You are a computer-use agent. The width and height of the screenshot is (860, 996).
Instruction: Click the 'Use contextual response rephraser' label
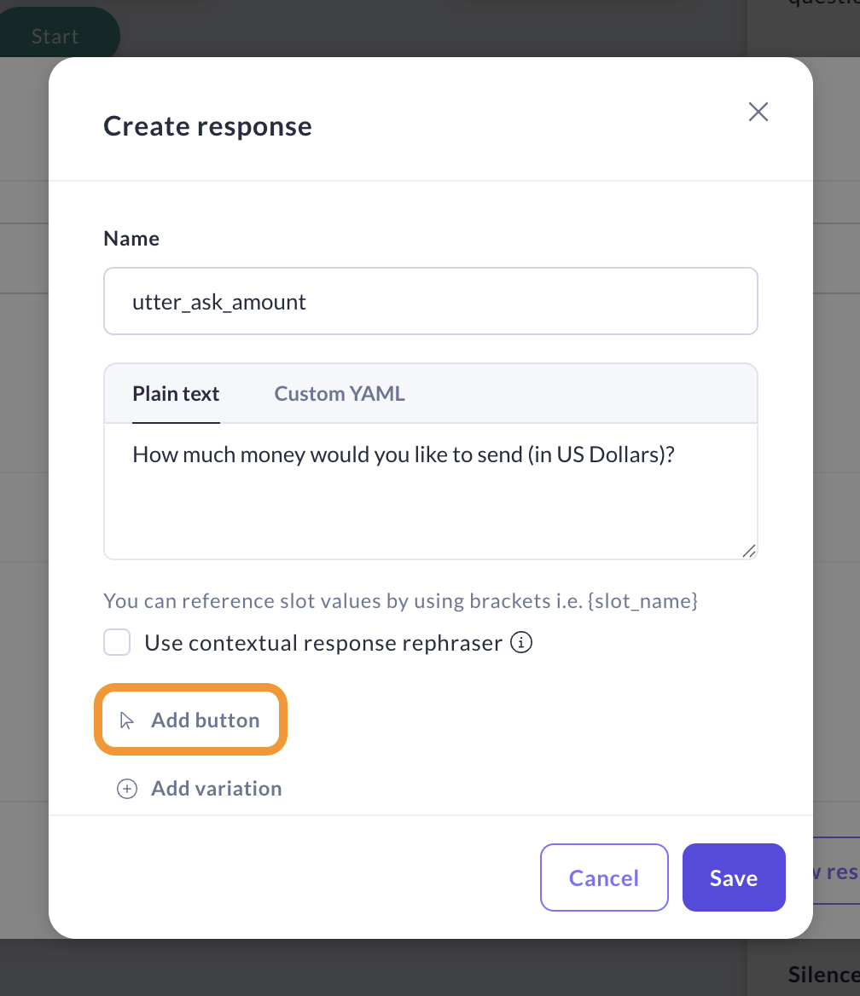322,642
